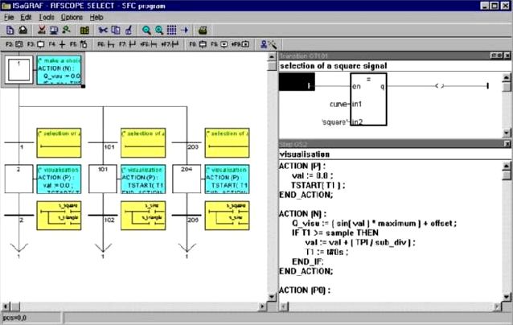Open the Options menu
Screen dimensions: 513x325
[x=72, y=16]
